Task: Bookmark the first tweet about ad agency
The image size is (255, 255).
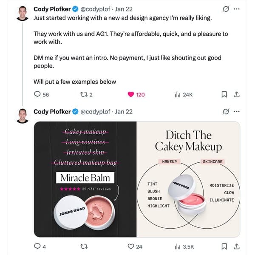Action: coord(225,94)
